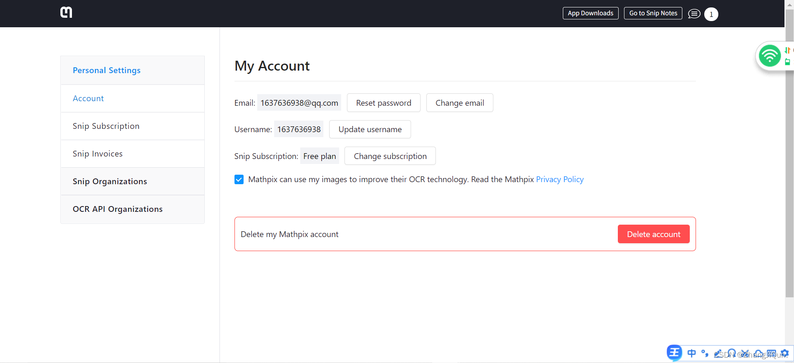Click the Go to Snip Notes button
The image size is (794, 363).
tap(653, 13)
